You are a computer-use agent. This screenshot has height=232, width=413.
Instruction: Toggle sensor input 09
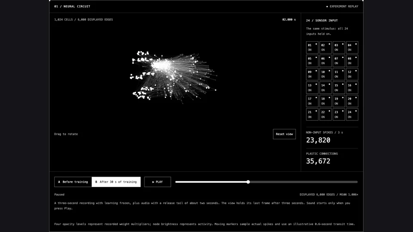(312, 74)
